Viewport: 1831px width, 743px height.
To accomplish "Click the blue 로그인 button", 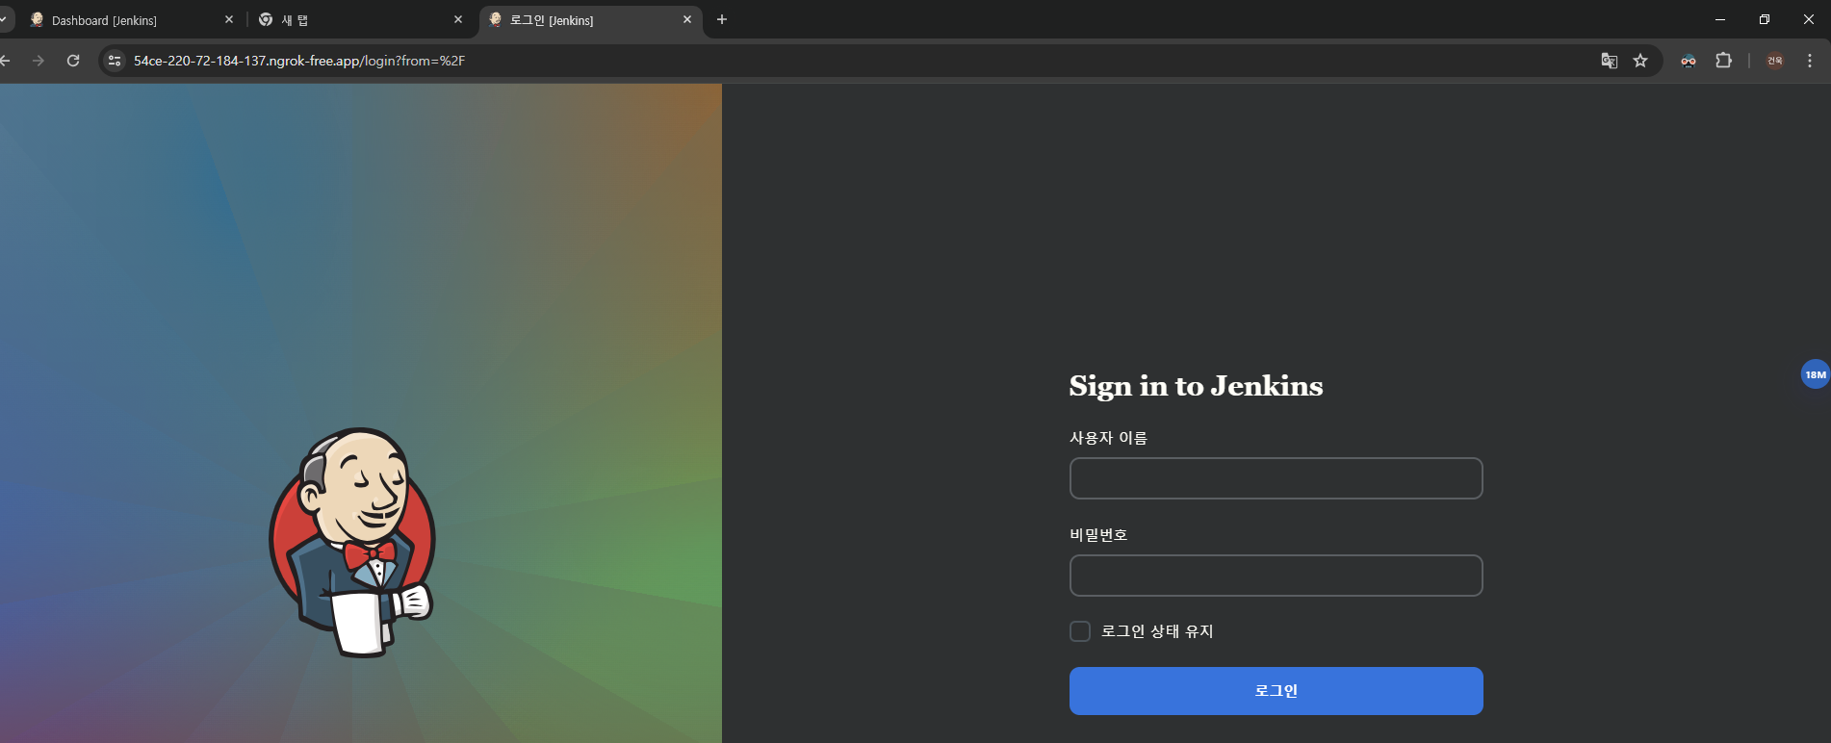I will coord(1276,691).
